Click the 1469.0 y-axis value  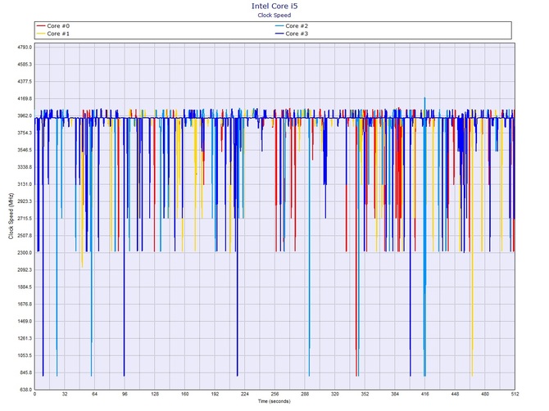click(x=25, y=322)
